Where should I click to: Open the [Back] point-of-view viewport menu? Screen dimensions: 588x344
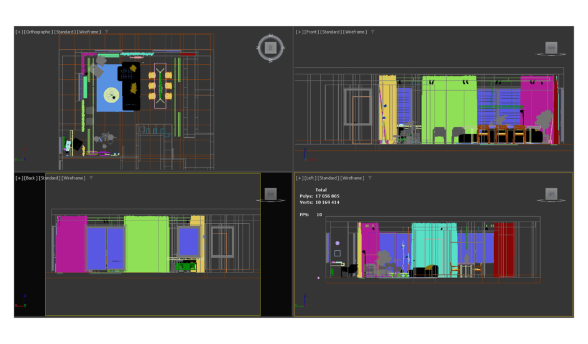pos(30,178)
